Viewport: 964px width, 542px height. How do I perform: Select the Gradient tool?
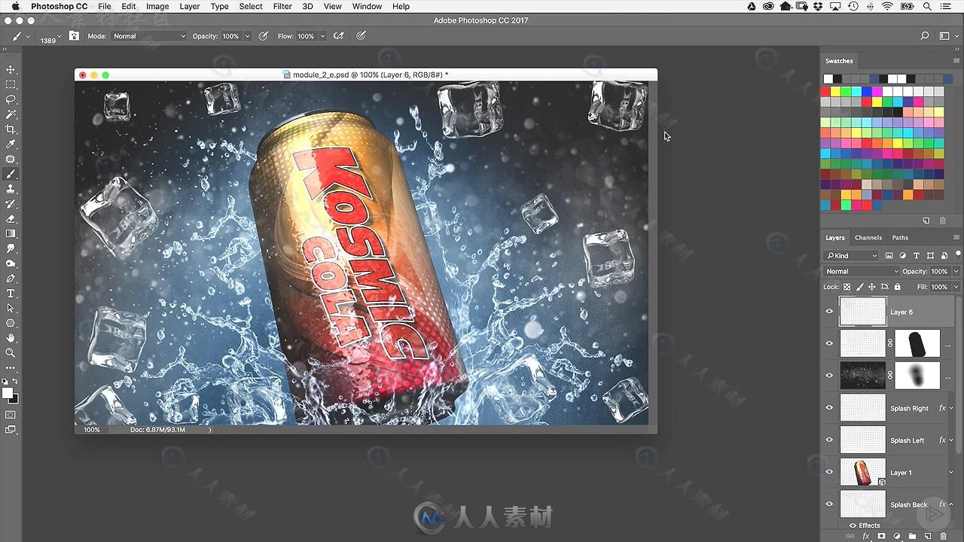click(x=11, y=233)
